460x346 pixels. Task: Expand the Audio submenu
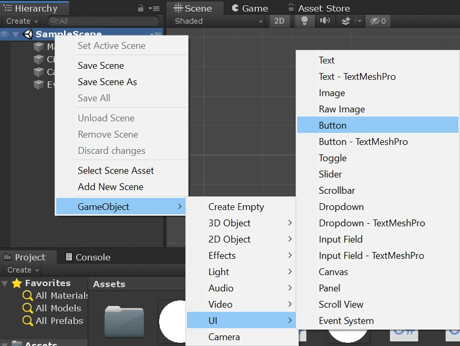click(x=241, y=288)
